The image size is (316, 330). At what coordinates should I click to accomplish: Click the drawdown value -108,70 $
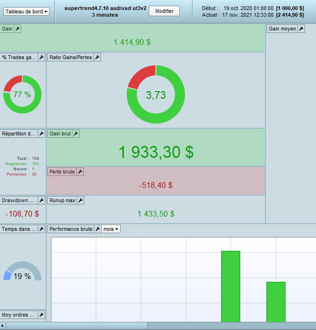click(x=22, y=214)
